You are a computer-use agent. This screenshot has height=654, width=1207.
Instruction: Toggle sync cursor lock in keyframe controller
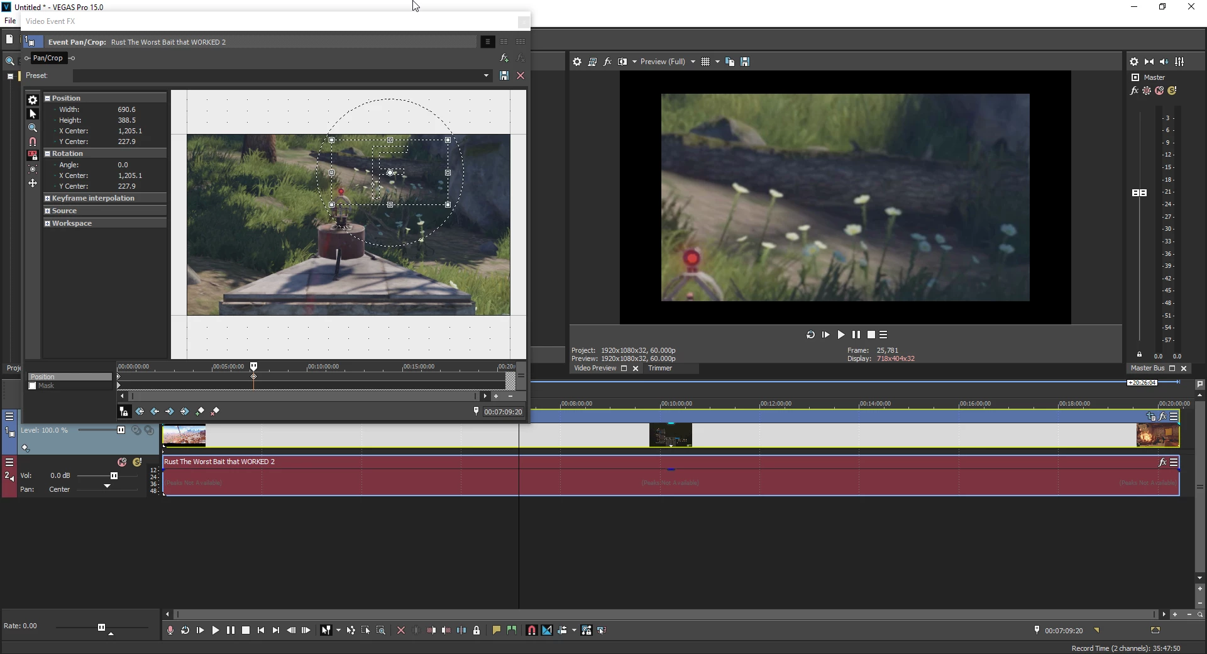pos(124,411)
